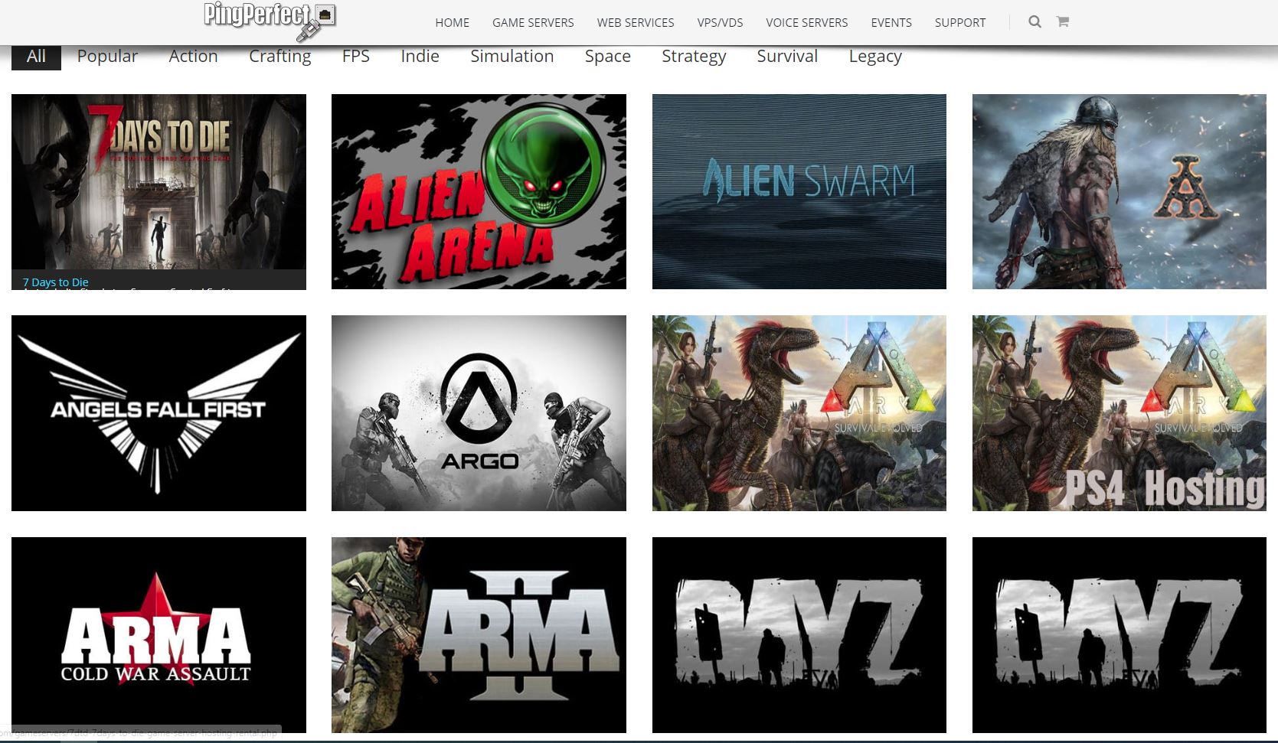Image resolution: width=1278 pixels, height=743 pixels.
Task: Open the Arma II game thumbnail
Action: [479, 634]
